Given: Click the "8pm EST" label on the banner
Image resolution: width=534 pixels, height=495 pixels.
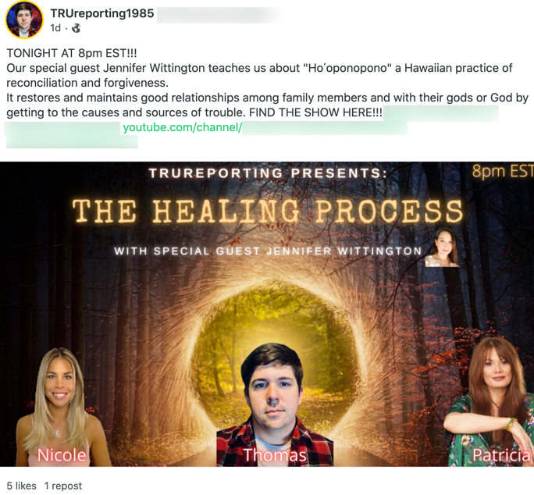Looking at the screenshot, I should click(x=503, y=171).
